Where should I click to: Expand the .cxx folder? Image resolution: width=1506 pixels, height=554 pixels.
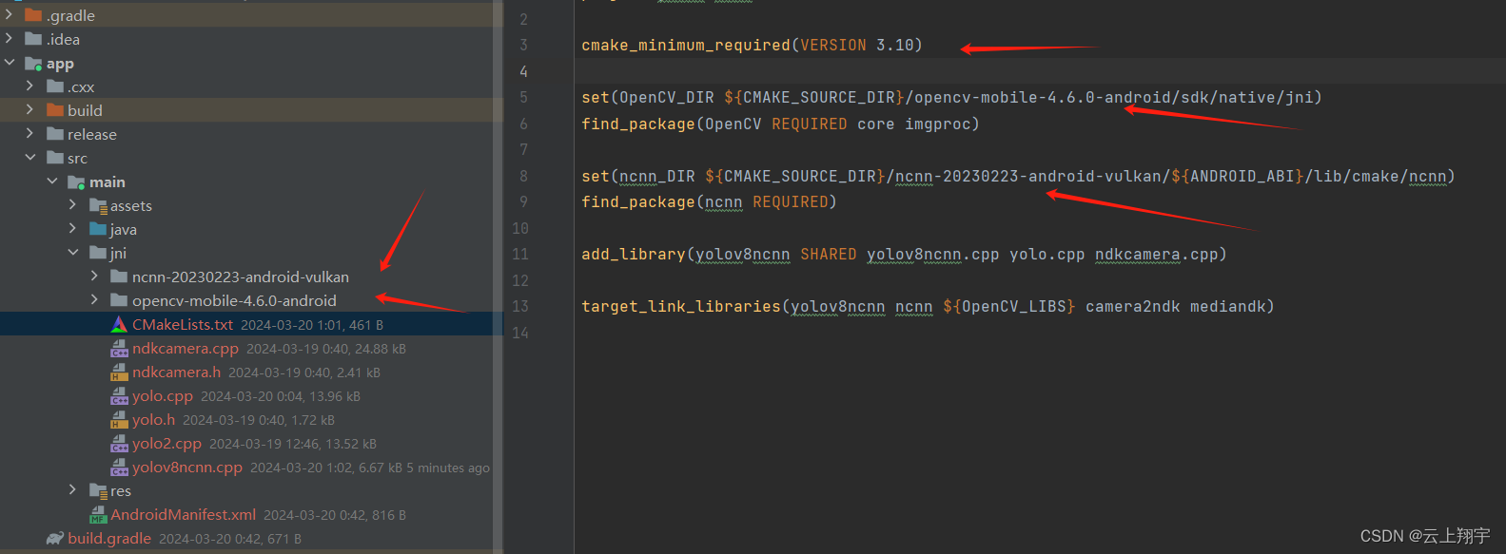click(30, 86)
